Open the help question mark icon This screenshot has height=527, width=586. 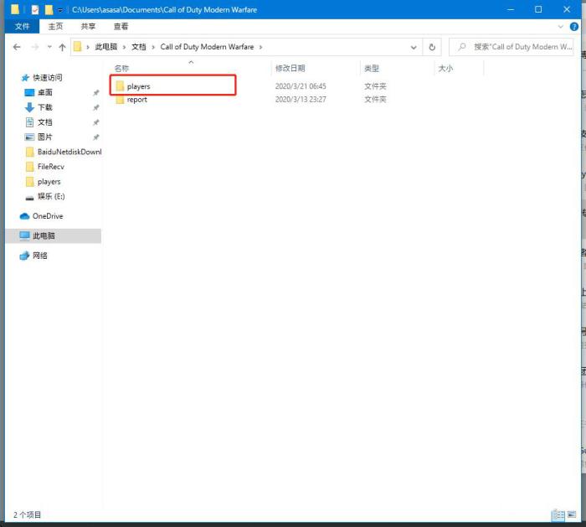[x=573, y=26]
